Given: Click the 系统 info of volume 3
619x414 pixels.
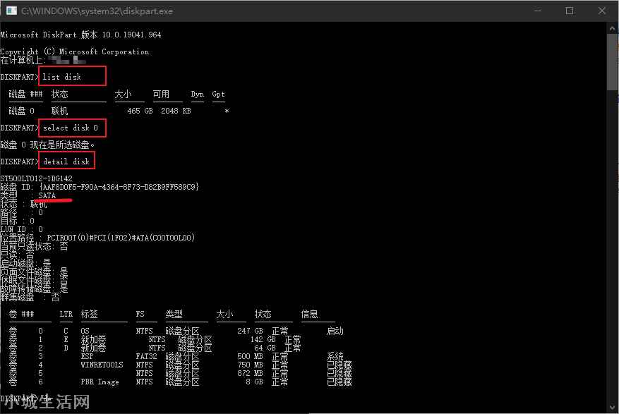Looking at the screenshot, I should pyautogui.click(x=335, y=356).
